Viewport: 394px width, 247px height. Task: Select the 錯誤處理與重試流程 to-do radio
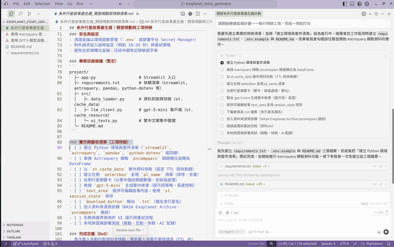222,126
